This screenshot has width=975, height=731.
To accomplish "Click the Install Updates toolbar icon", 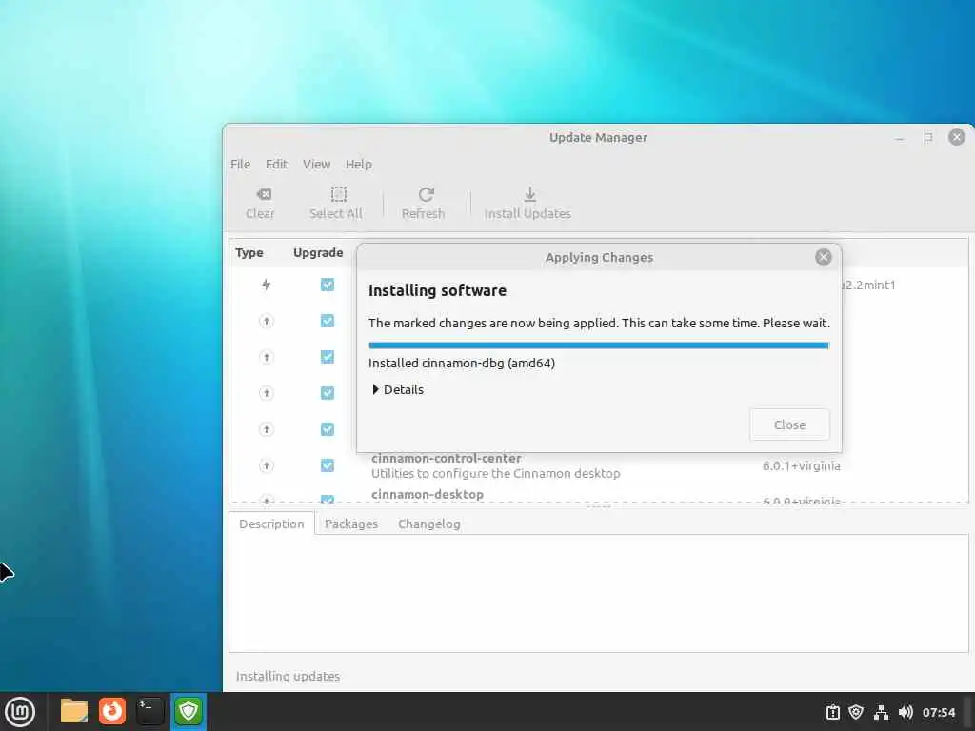I will 529,194.
